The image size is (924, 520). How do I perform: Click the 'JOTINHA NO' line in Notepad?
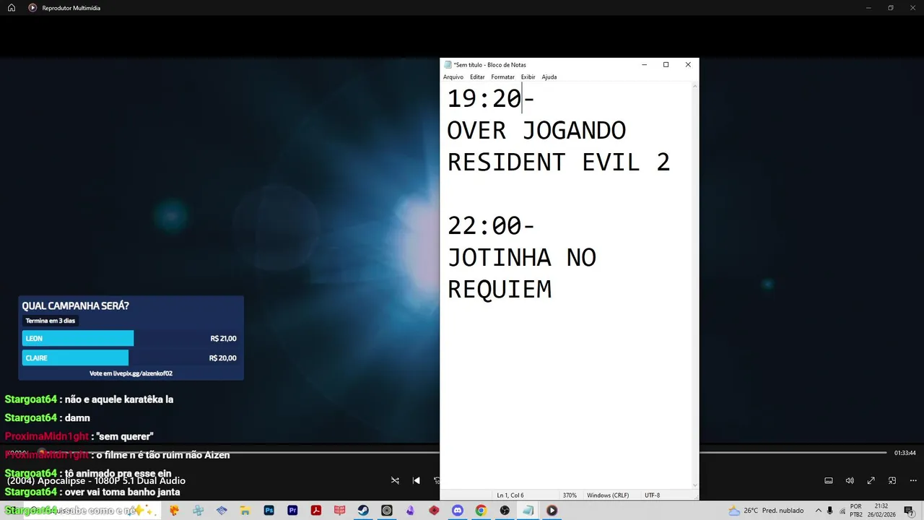pyautogui.click(x=522, y=258)
